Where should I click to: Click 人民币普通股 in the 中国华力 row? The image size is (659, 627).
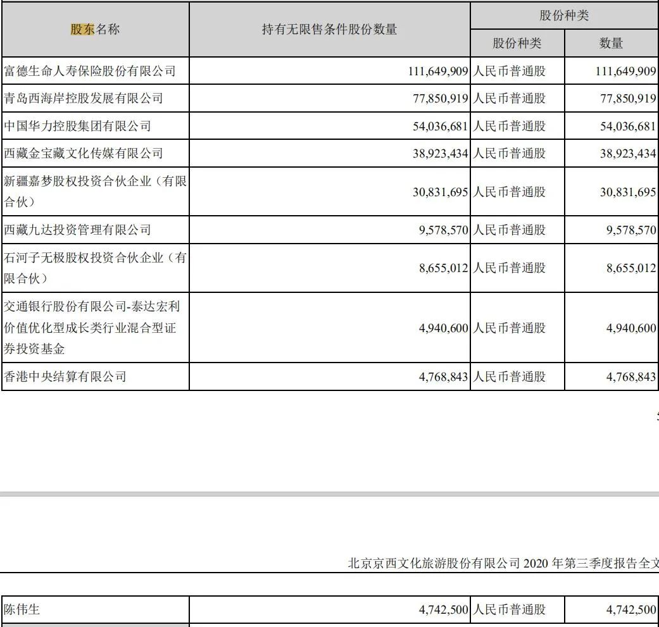(510, 126)
